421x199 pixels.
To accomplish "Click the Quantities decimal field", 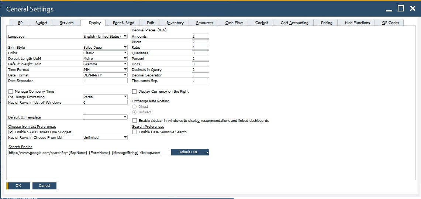I will pos(200,53).
